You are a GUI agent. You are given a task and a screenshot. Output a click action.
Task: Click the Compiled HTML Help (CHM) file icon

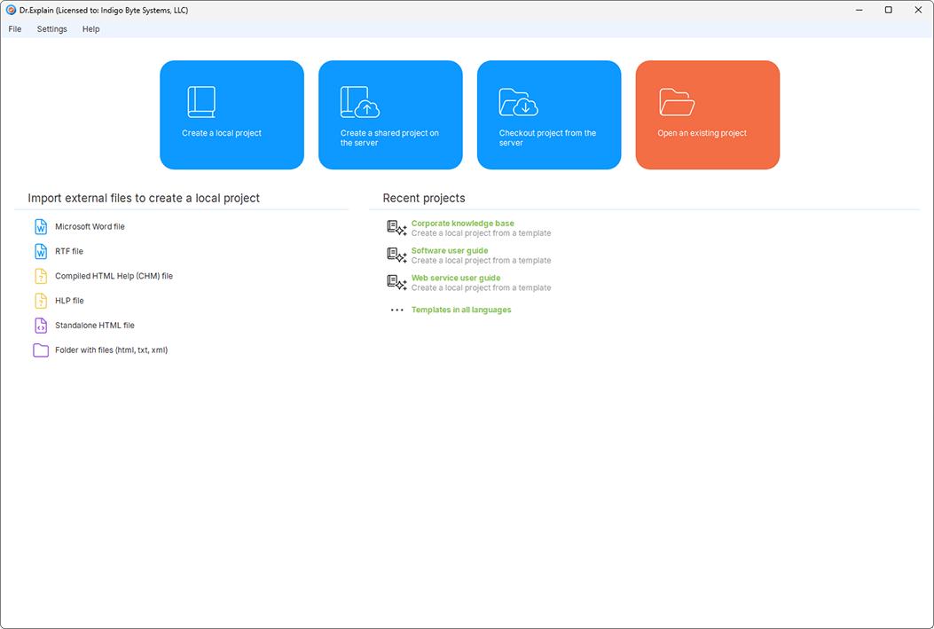[x=41, y=277]
